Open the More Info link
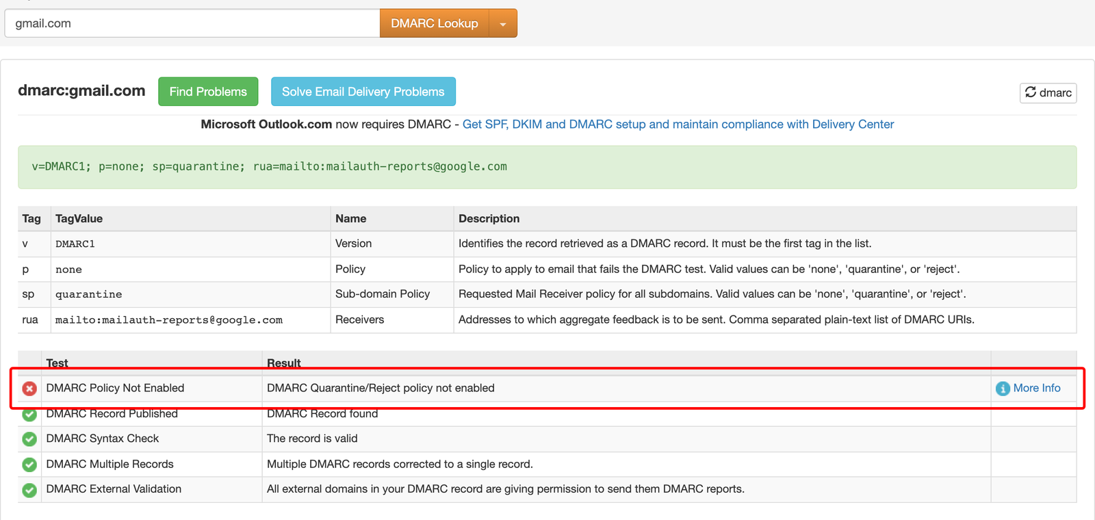 tap(1037, 388)
